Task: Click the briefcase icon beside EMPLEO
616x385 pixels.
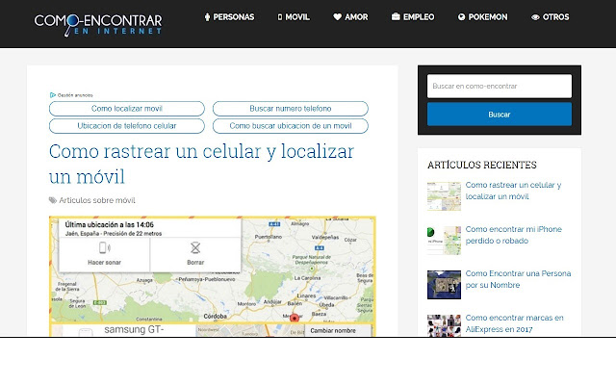Action: 396,16
